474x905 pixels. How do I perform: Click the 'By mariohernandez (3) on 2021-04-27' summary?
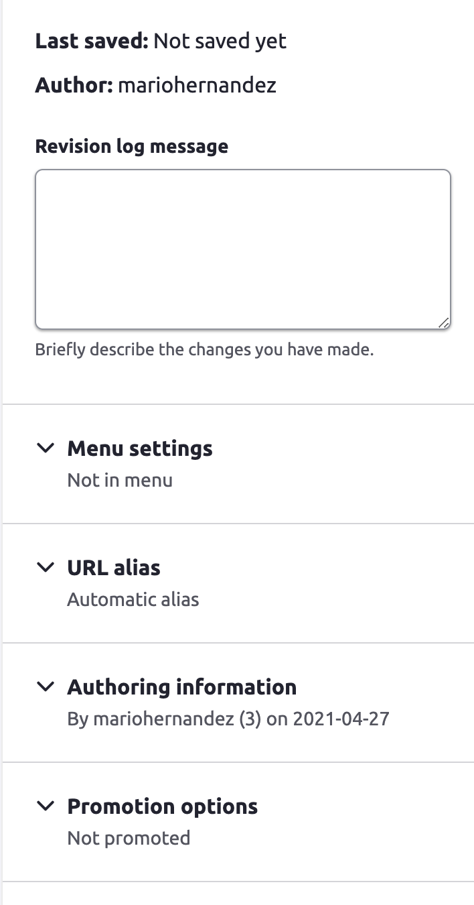coord(228,719)
